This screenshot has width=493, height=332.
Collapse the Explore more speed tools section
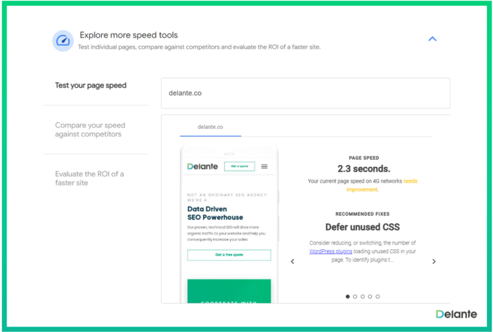[432, 39]
